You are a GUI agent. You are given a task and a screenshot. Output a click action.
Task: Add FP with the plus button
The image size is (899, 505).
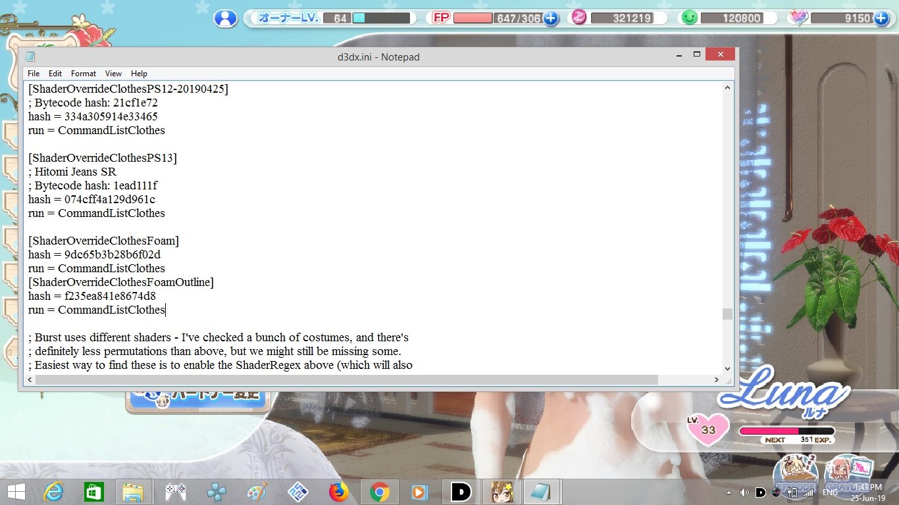[550, 18]
